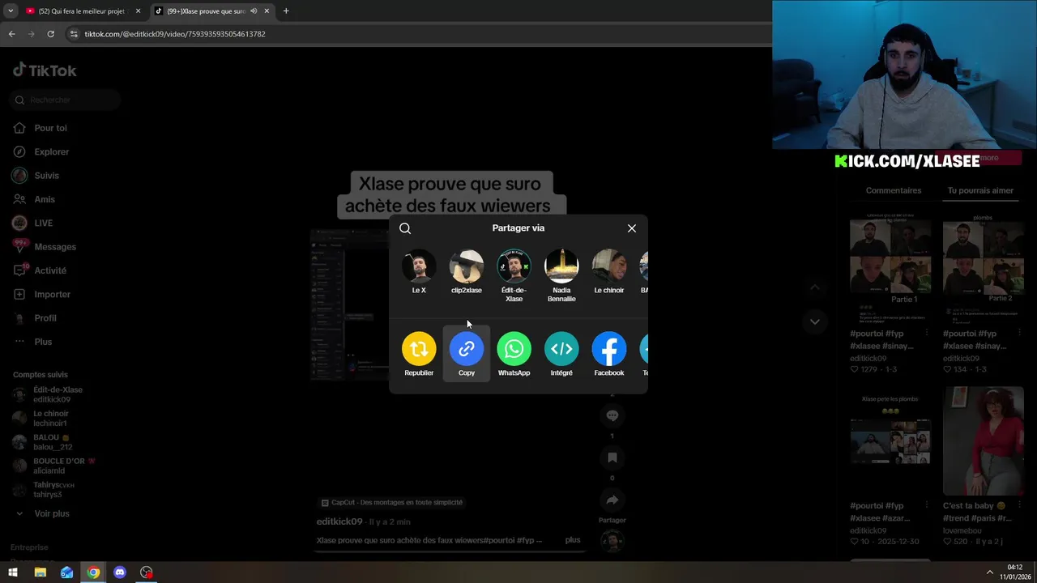Image resolution: width=1037 pixels, height=583 pixels.
Task: Go to Pour toi feed
Action: pyautogui.click(x=50, y=128)
